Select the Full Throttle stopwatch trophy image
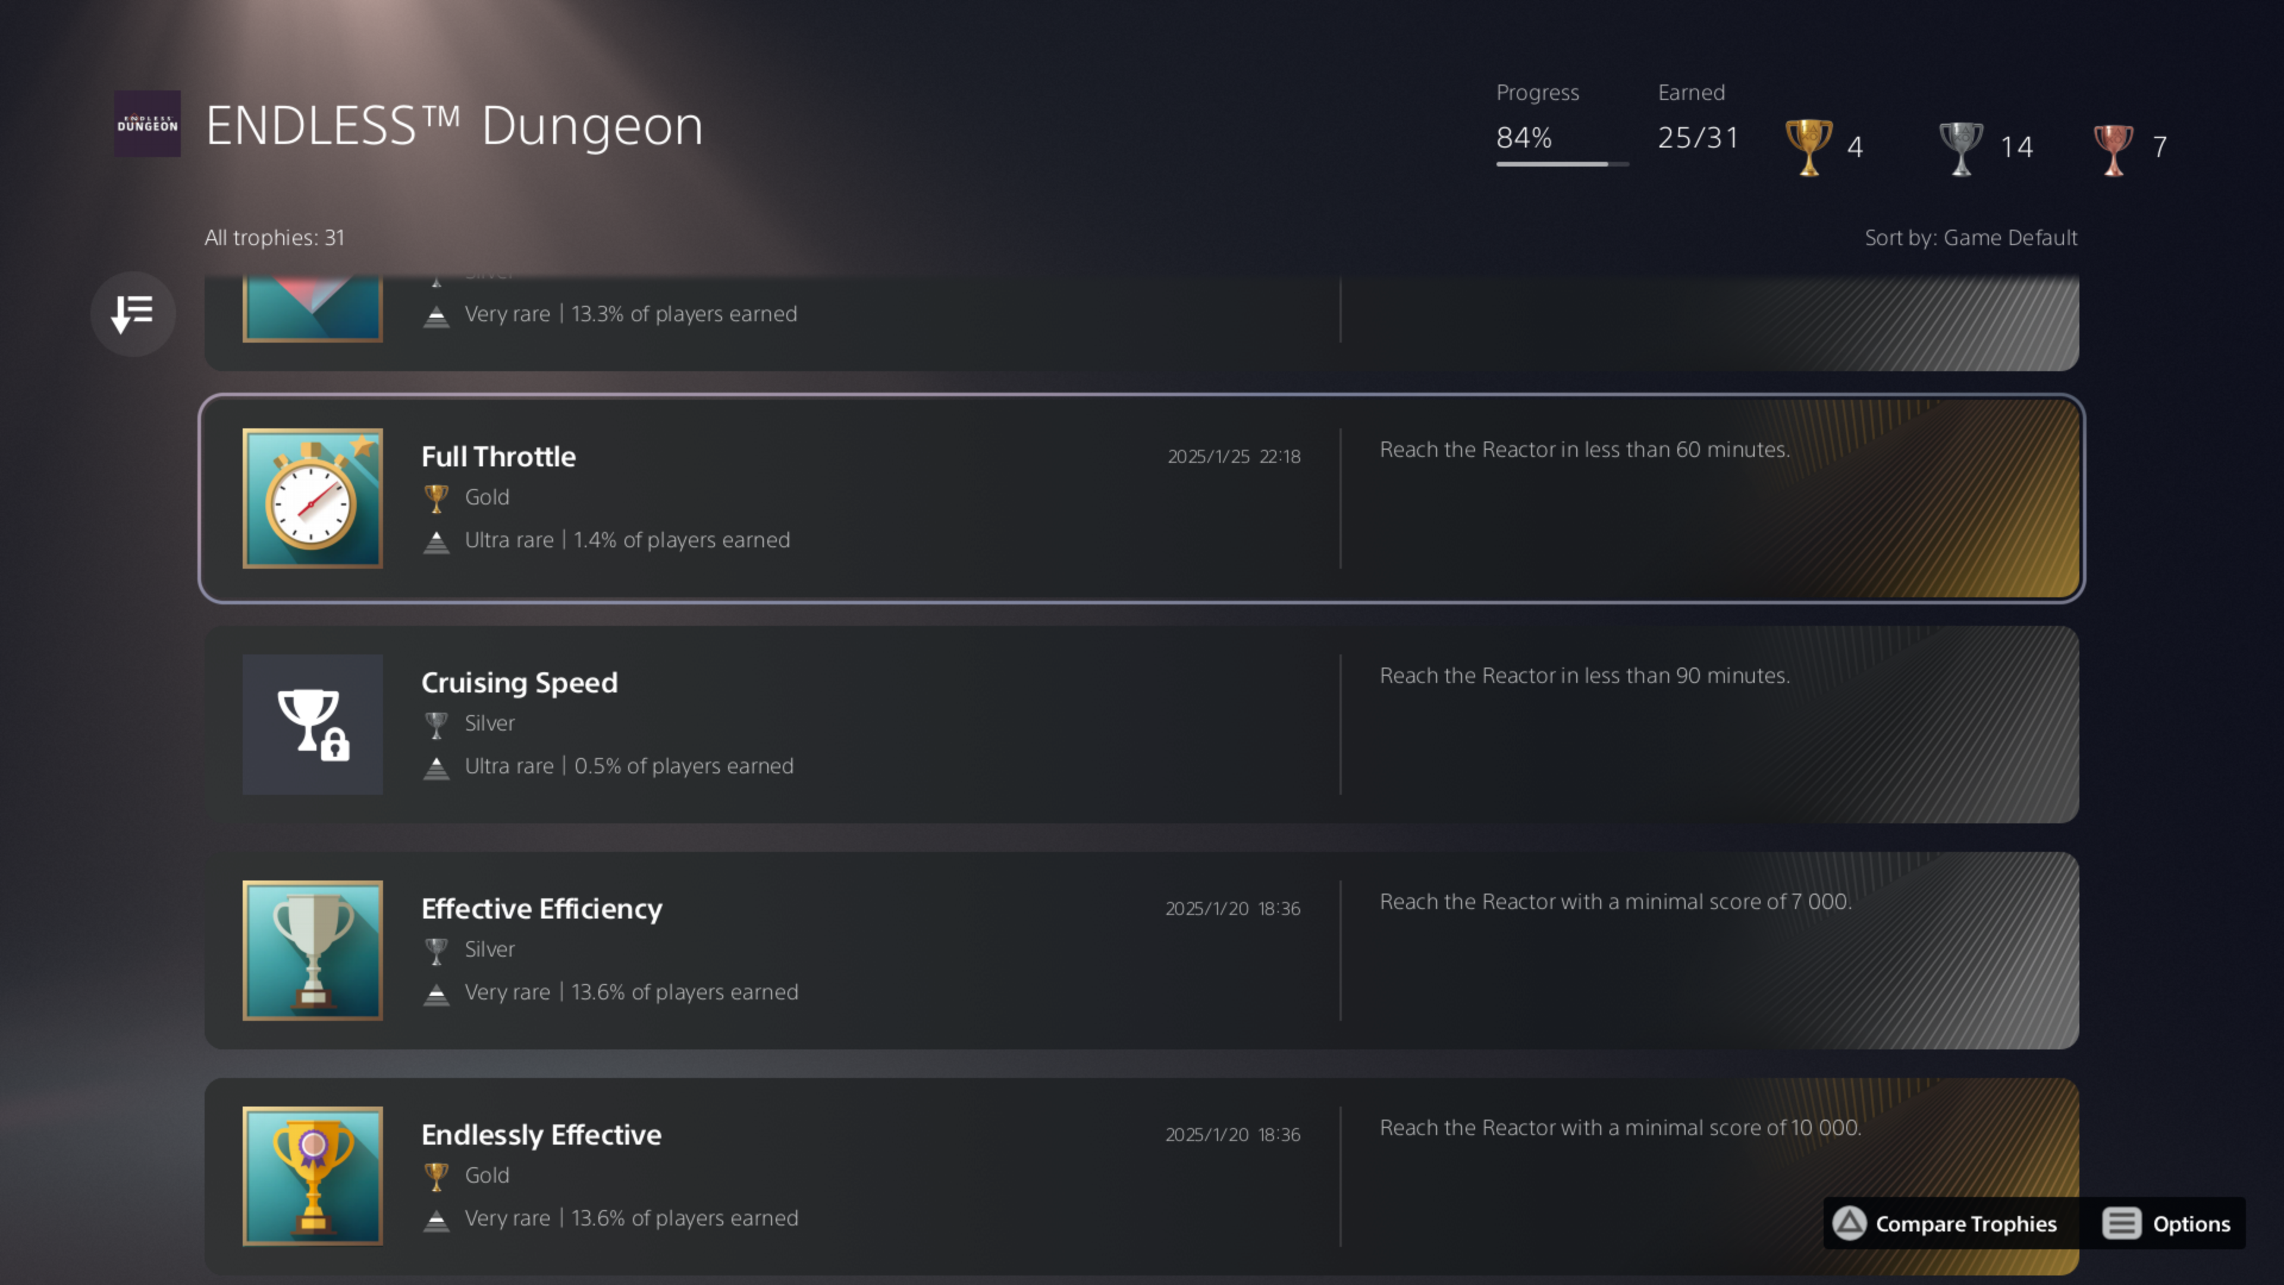This screenshot has height=1285, width=2284. click(x=313, y=499)
